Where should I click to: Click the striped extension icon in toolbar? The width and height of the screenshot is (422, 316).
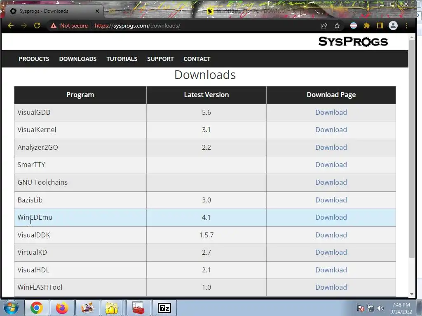tap(353, 26)
